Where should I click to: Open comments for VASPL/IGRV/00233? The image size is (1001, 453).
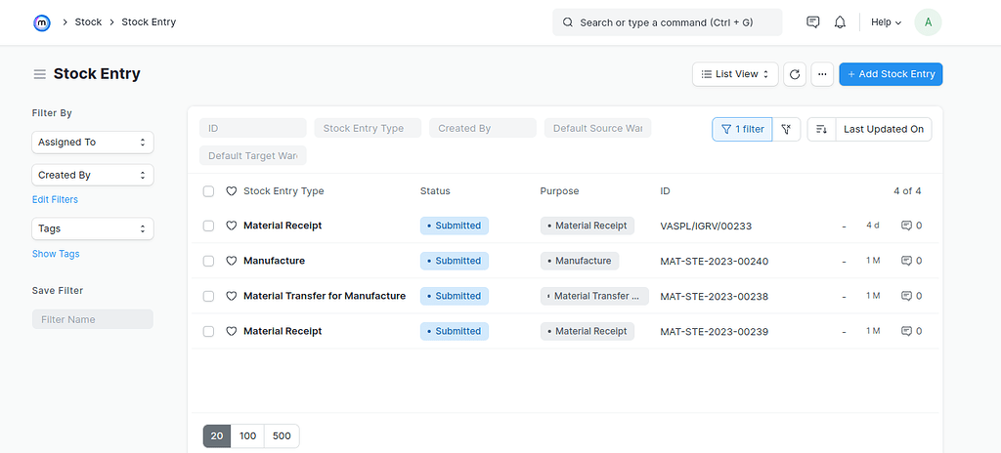pos(911,226)
